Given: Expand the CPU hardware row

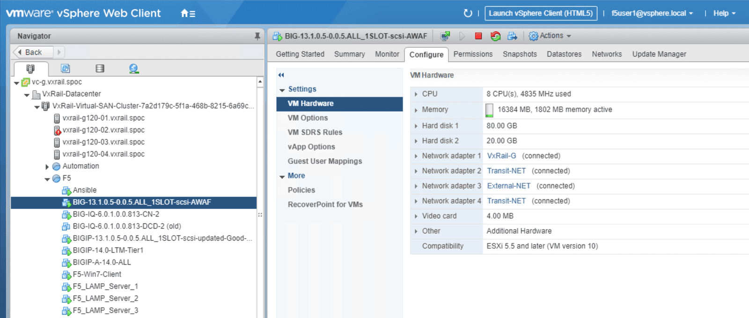Looking at the screenshot, I should 416,94.
